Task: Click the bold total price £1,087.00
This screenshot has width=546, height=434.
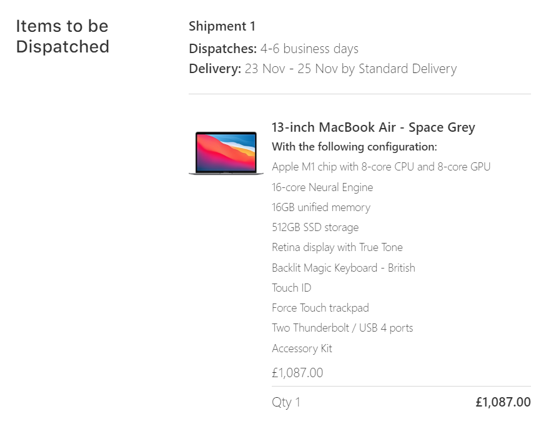Action: click(x=503, y=402)
